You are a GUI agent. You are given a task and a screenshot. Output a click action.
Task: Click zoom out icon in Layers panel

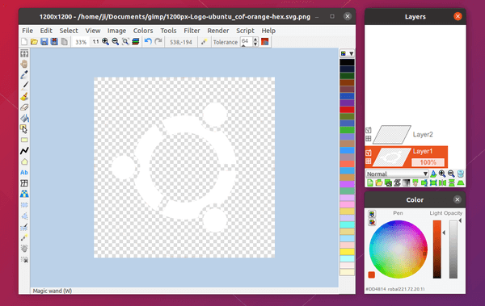point(451,174)
